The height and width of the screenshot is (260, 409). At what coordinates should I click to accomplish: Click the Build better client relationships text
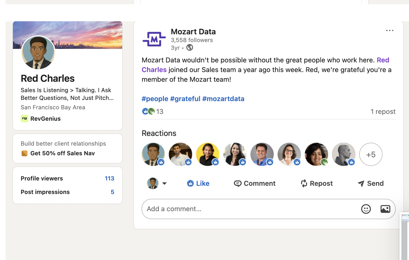tap(63, 144)
